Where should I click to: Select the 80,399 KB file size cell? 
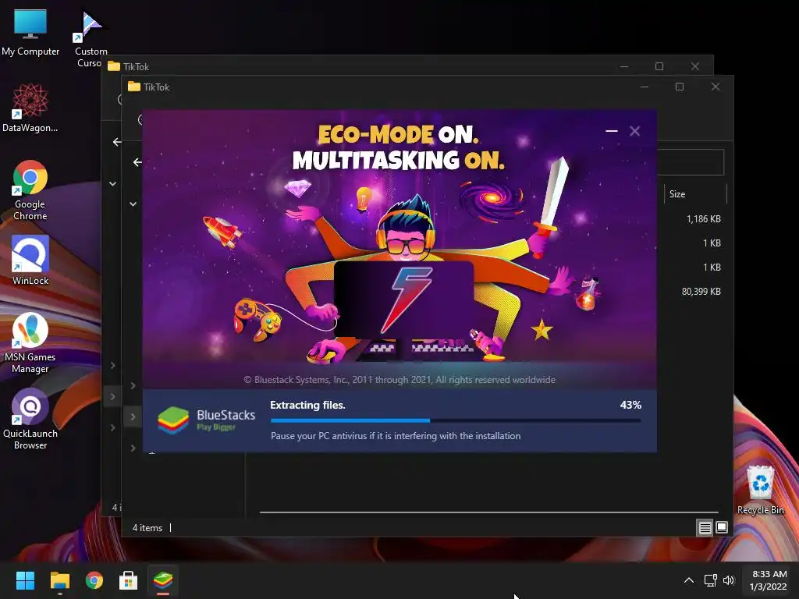[701, 292]
